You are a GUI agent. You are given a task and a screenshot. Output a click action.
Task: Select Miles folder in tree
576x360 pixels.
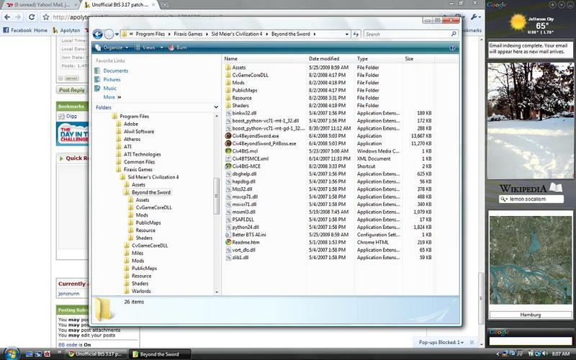[x=138, y=253]
